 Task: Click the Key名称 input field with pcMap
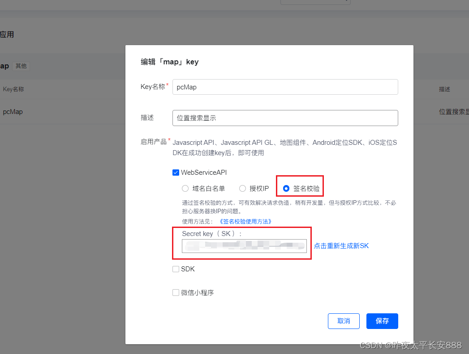tap(285, 87)
